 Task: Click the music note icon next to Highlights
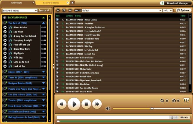click(x=11, y=53)
